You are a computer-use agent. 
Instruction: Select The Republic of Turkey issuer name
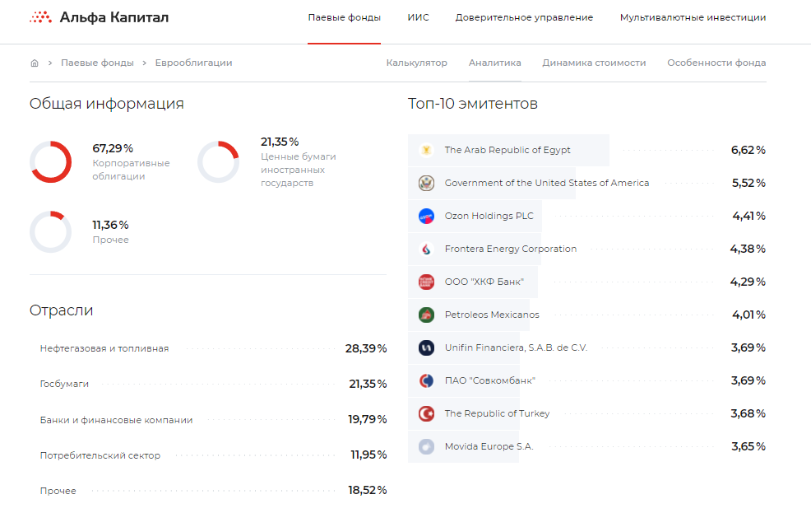[x=497, y=413]
